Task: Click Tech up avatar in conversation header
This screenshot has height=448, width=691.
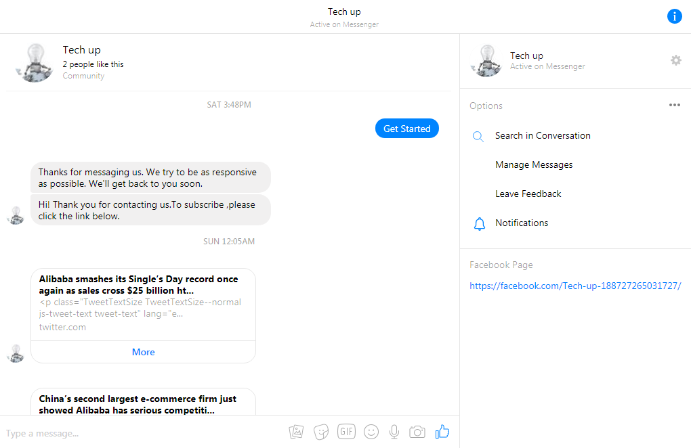Action: click(x=35, y=63)
